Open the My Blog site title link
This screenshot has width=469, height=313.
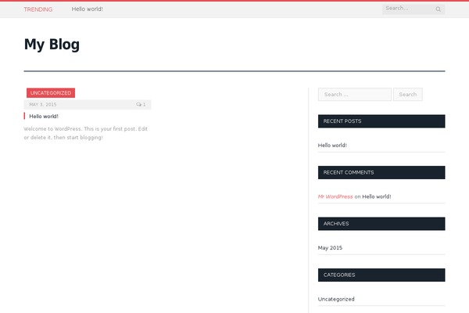tap(52, 45)
